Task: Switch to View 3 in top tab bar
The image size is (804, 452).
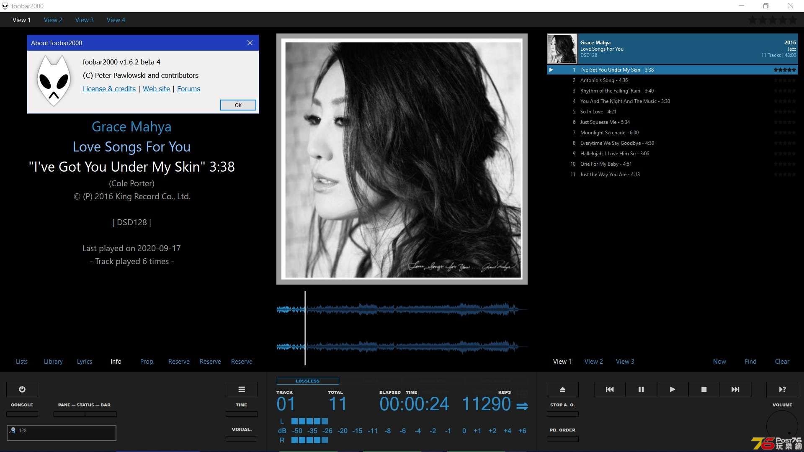Action: 85,20
